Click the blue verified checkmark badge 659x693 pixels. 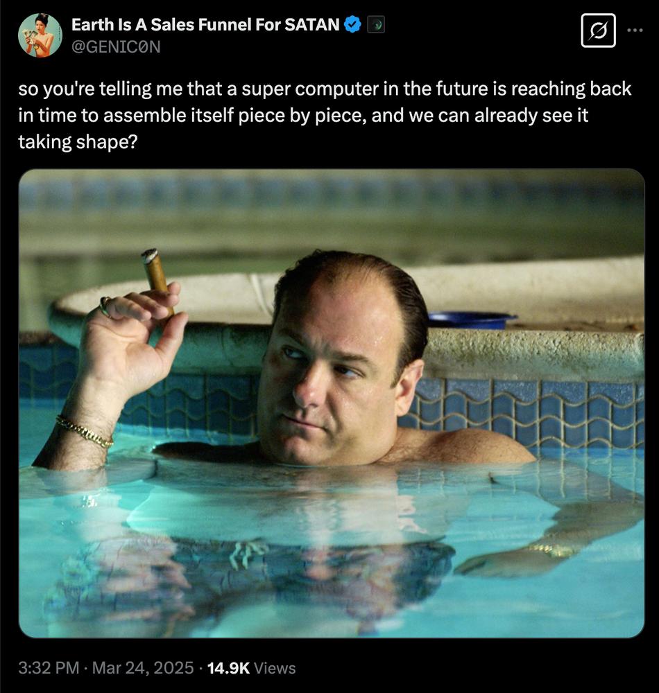click(352, 24)
